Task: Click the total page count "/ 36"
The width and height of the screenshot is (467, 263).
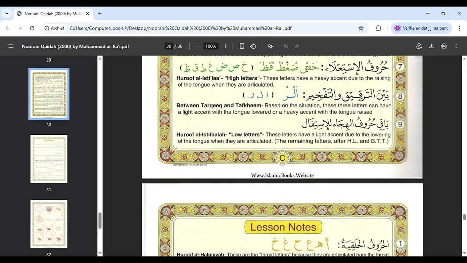Action: point(178,46)
